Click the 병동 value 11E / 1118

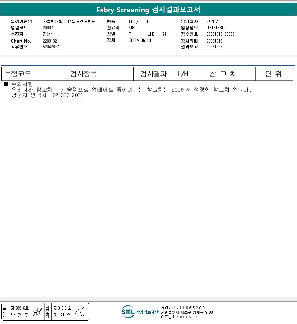click(x=138, y=21)
